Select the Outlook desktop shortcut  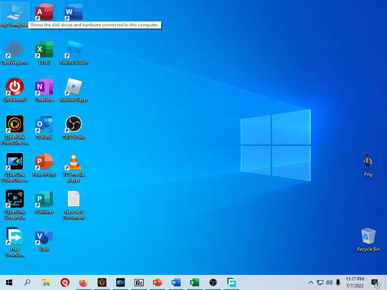click(x=44, y=128)
